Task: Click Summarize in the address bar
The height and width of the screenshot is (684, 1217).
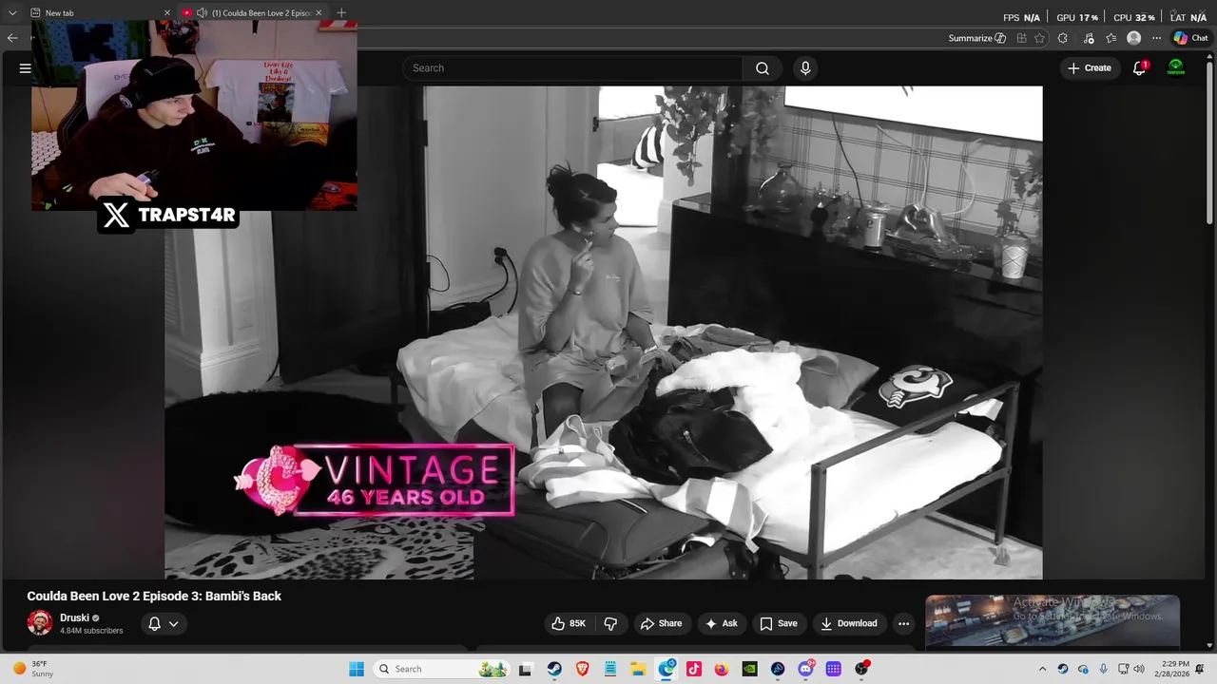Action: click(976, 38)
